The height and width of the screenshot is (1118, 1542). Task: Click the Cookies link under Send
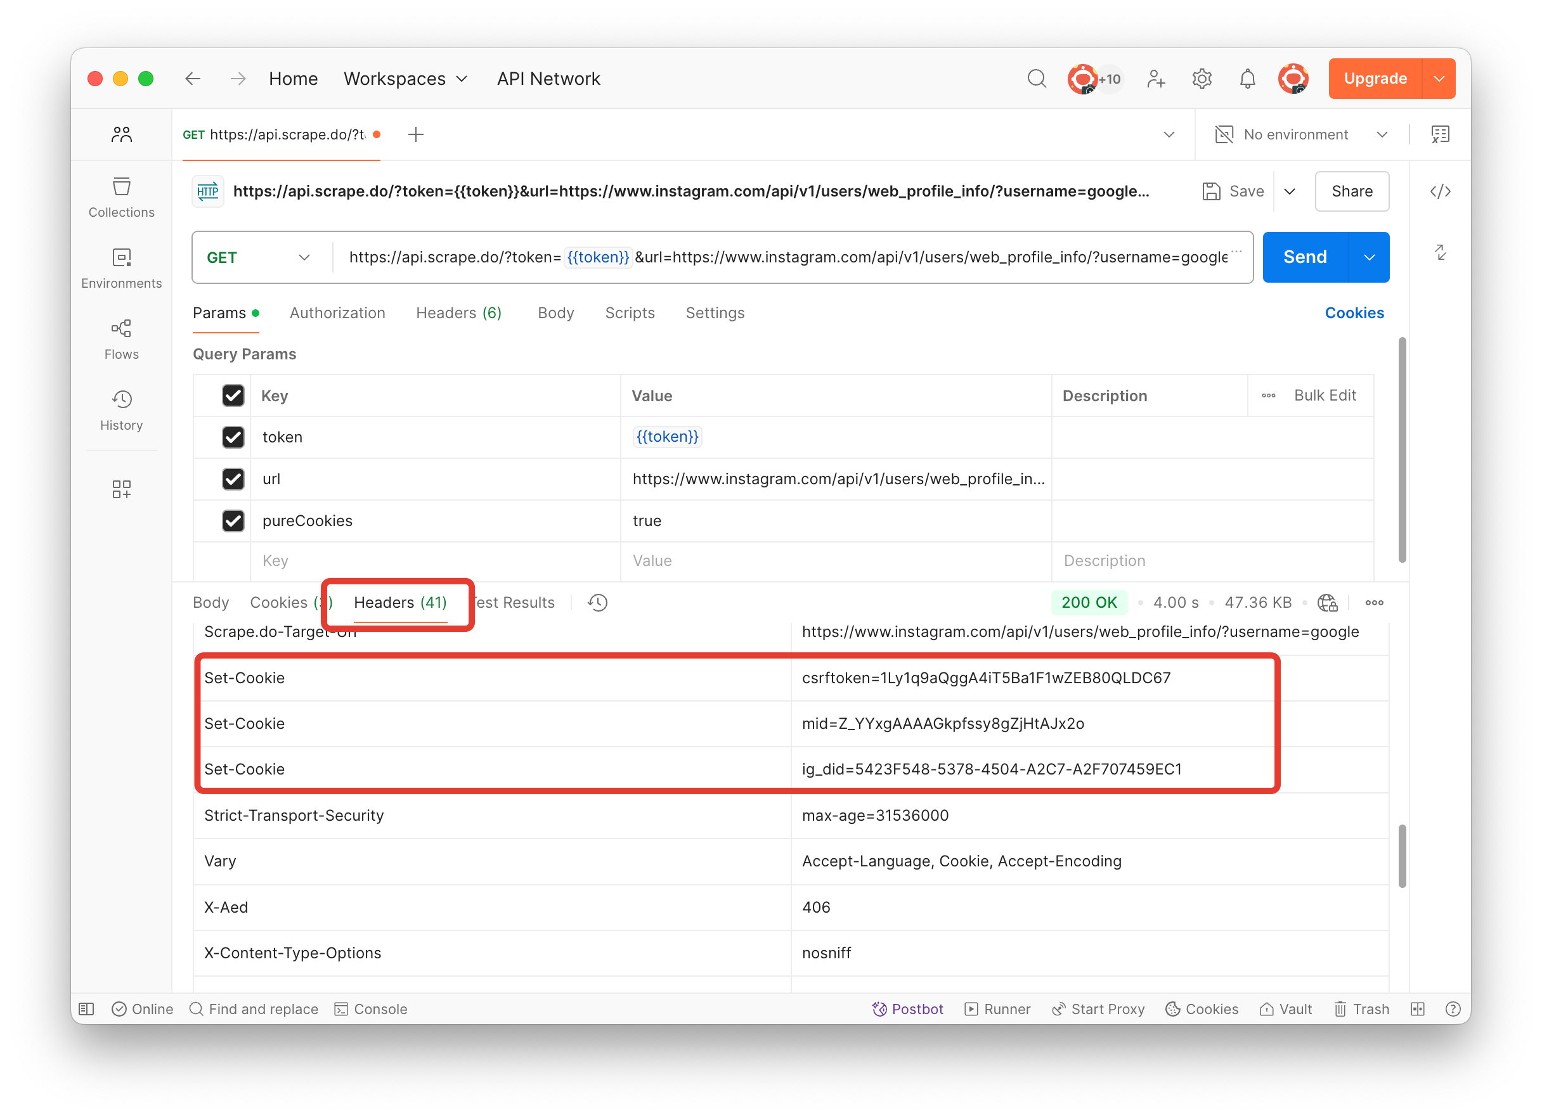point(1353,312)
